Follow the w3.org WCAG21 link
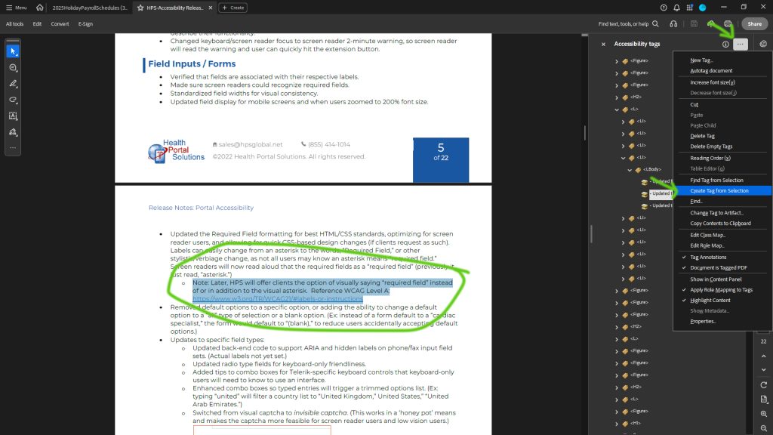Viewport: 773px width, 435px height. click(278, 299)
